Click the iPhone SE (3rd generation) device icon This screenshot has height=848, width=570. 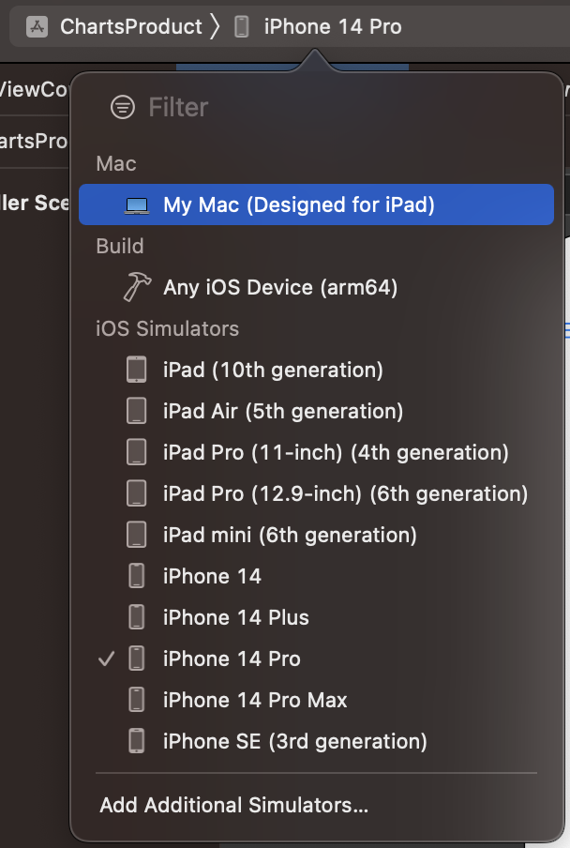click(x=136, y=741)
